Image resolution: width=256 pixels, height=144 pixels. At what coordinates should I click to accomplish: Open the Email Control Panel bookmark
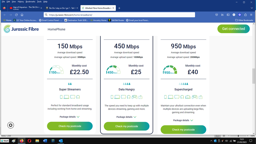pyautogui.click(x=50, y=20)
